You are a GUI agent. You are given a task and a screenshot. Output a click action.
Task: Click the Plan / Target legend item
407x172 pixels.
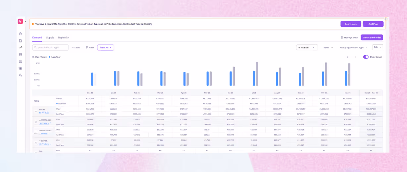[x=39, y=57]
